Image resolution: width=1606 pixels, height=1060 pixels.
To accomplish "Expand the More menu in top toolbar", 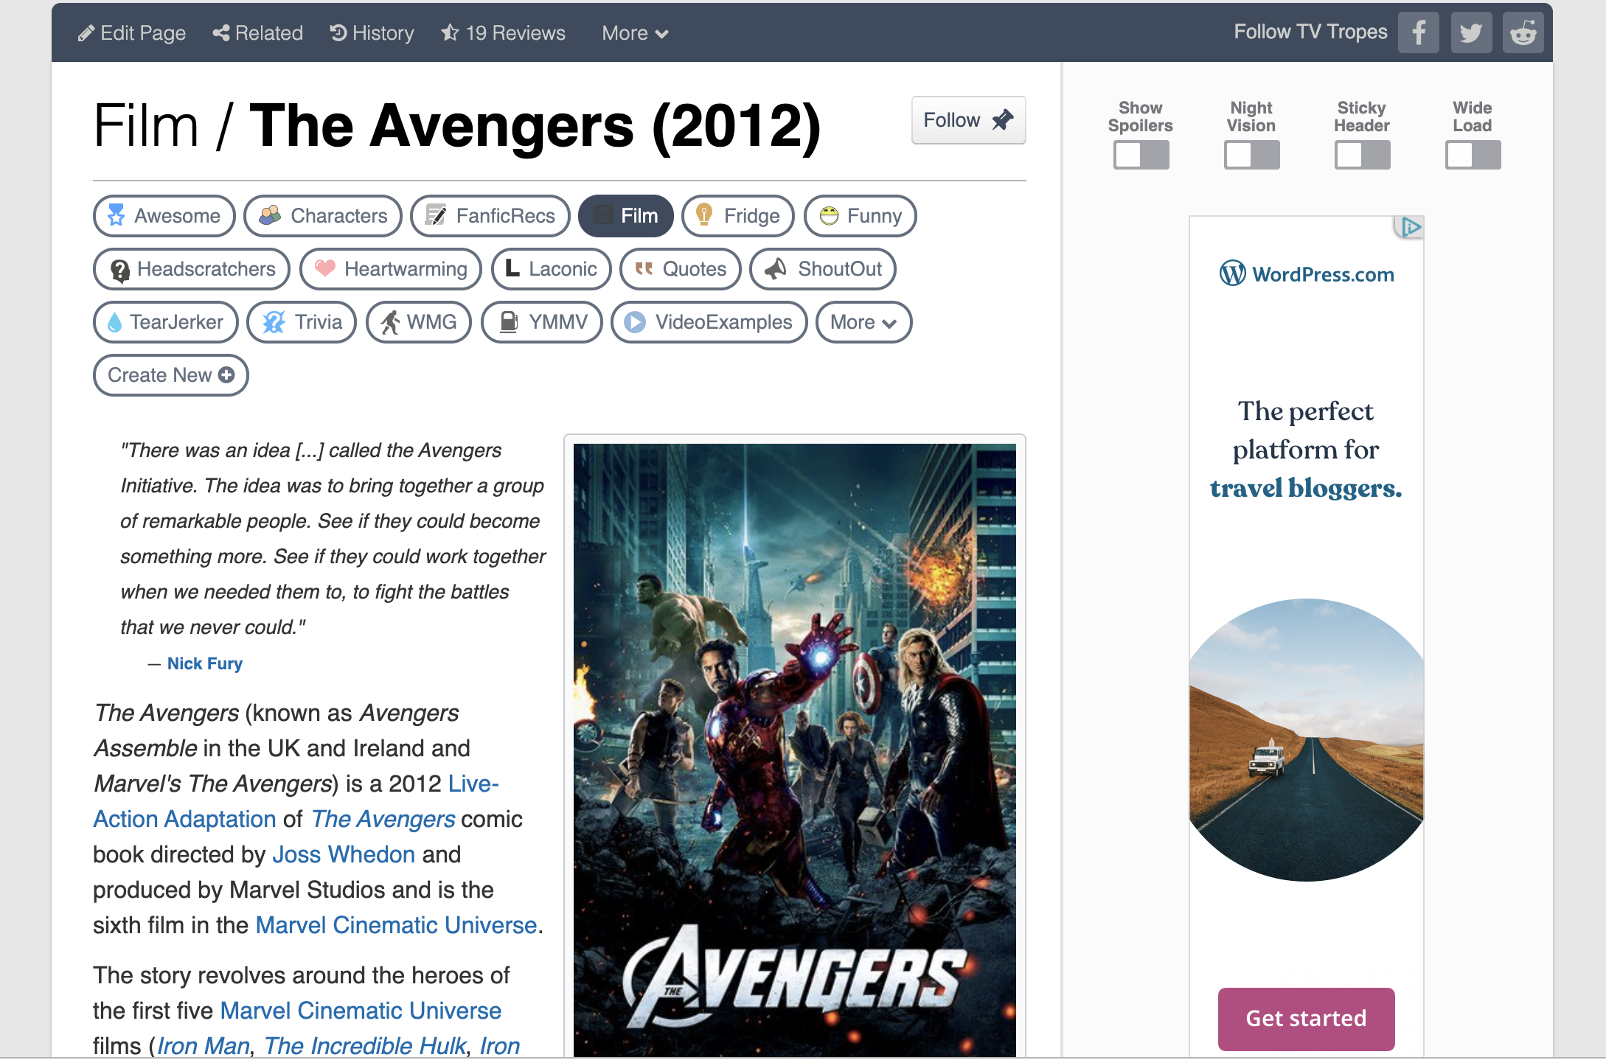I will 635,33.
